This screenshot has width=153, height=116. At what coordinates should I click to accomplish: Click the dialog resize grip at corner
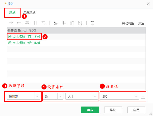pyautogui.click(x=151, y=114)
